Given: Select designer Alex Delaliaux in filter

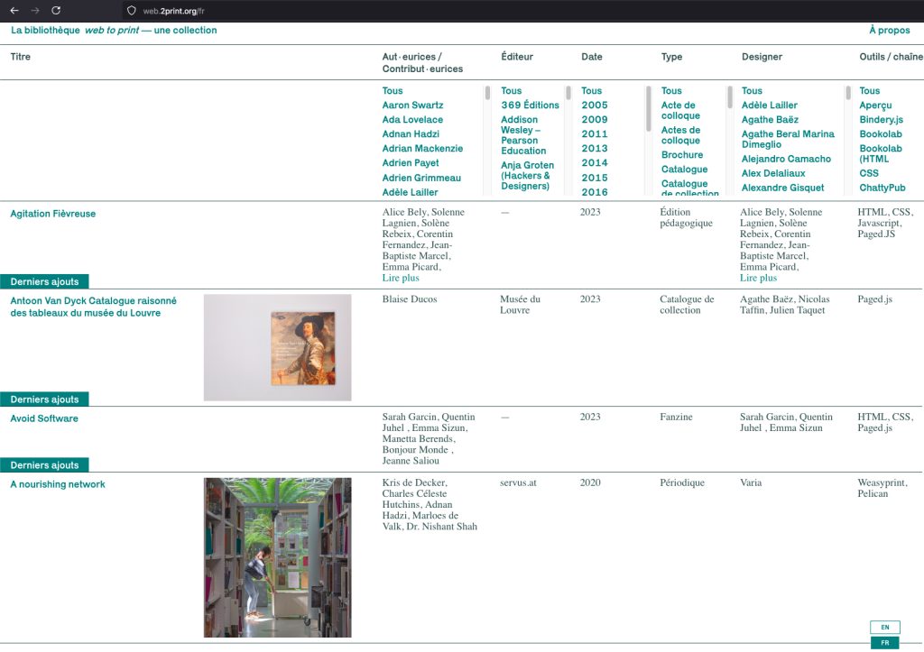Looking at the screenshot, I should 773,173.
